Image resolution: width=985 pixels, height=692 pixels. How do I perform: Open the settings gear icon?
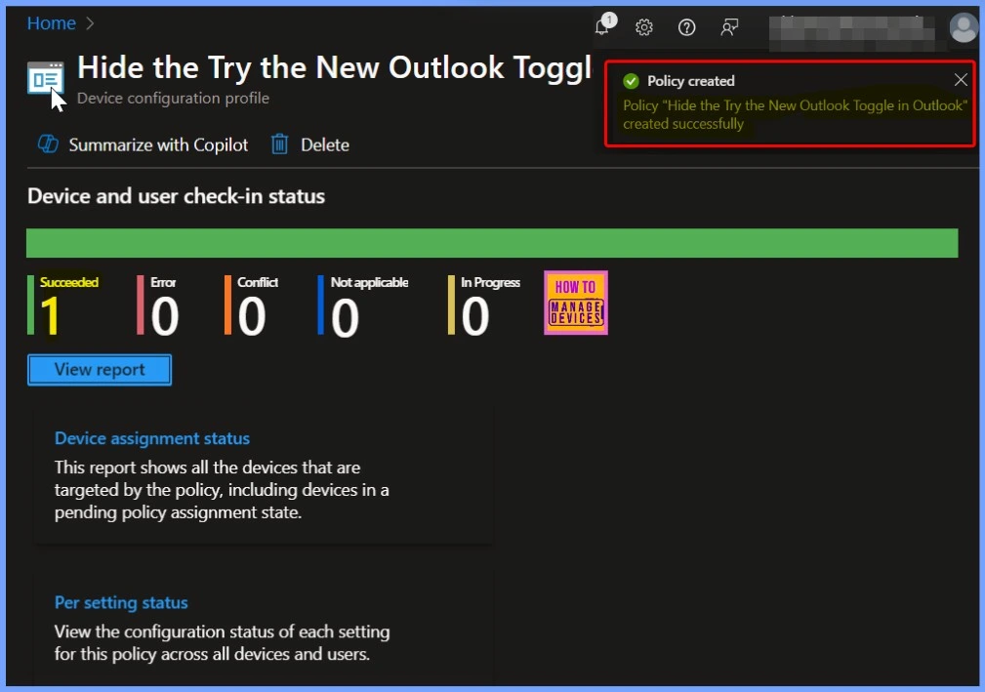point(644,27)
